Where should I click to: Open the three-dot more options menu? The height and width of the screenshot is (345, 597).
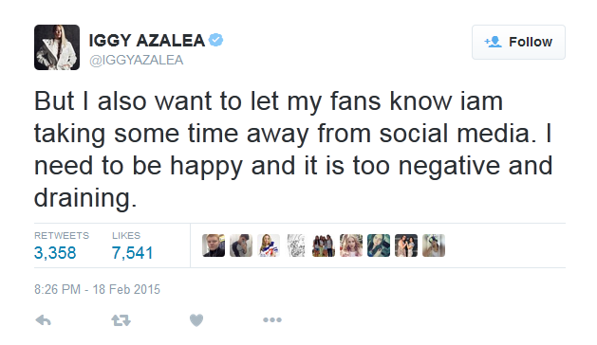272,320
